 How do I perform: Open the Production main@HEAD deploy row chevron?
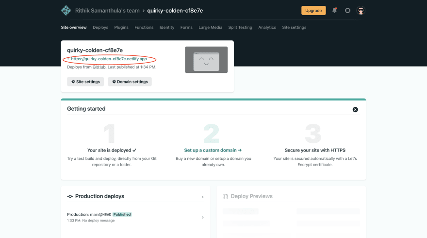pyautogui.click(x=203, y=217)
